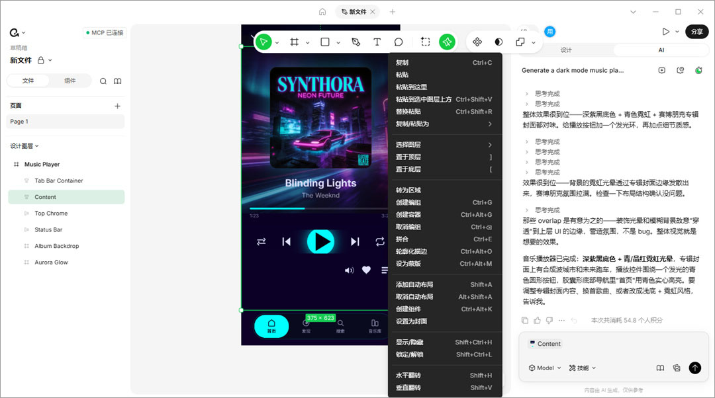Screen dimensions: 715x398
Task: Switch left panel to 组件 segment
Action: click(70, 81)
